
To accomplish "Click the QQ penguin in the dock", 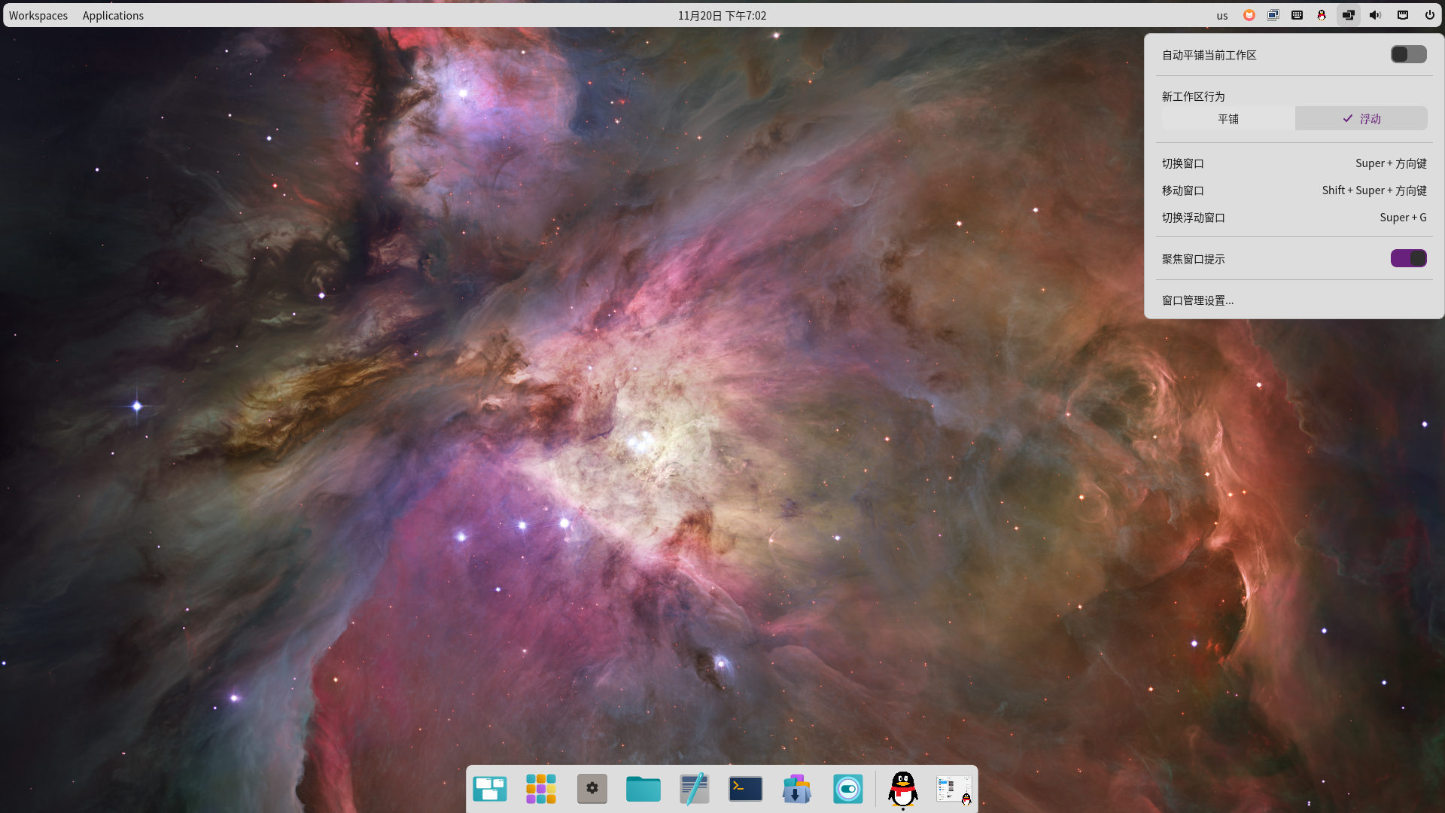I will click(x=902, y=789).
